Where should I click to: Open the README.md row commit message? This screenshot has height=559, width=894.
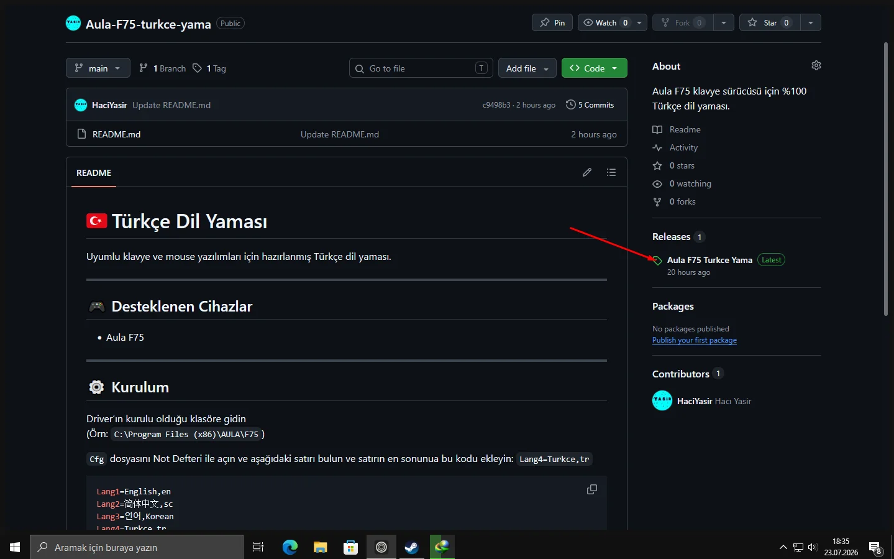(340, 134)
